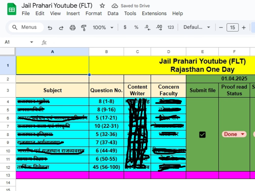Toggle the Submit file checkbox

[x=202, y=134]
